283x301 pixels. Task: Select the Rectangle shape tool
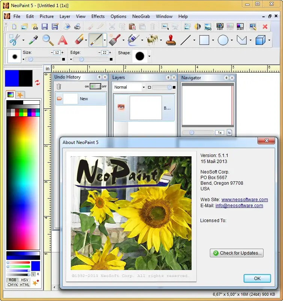tap(204, 40)
